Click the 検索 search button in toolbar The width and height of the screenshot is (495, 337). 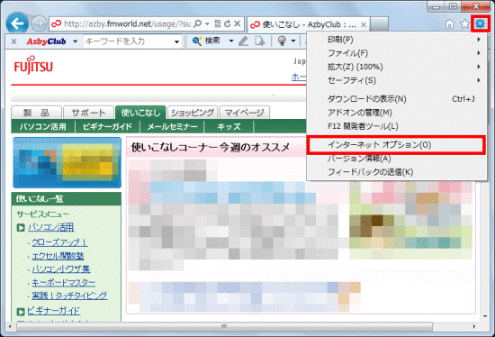[x=206, y=41]
